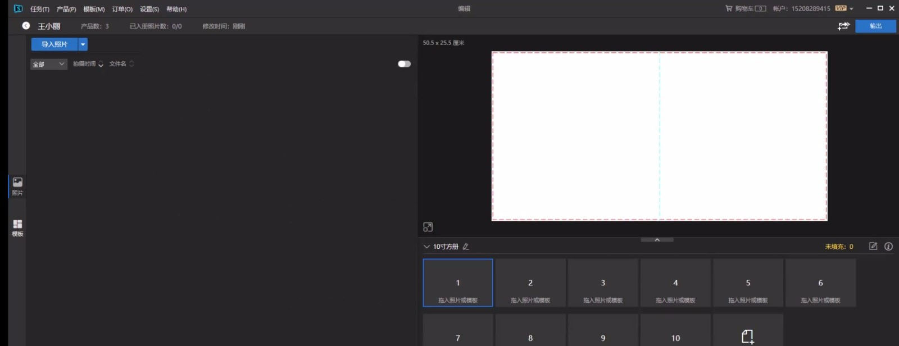The height and width of the screenshot is (346, 899).
Task: Click the back arrow beside 王小丽
Action: tap(26, 26)
